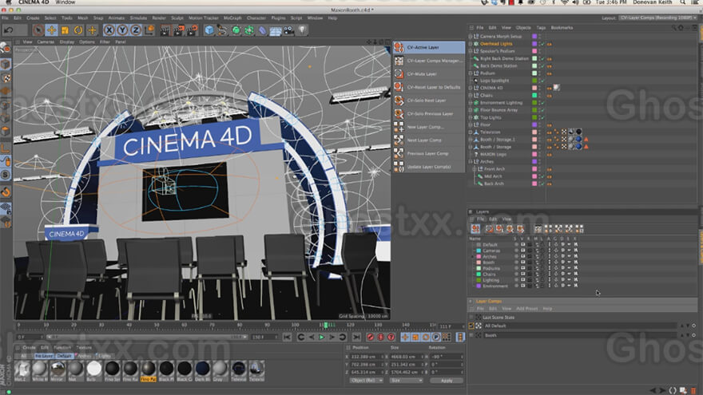Click the Apply button in Coordinates panel
The image size is (703, 395).
coord(446,380)
